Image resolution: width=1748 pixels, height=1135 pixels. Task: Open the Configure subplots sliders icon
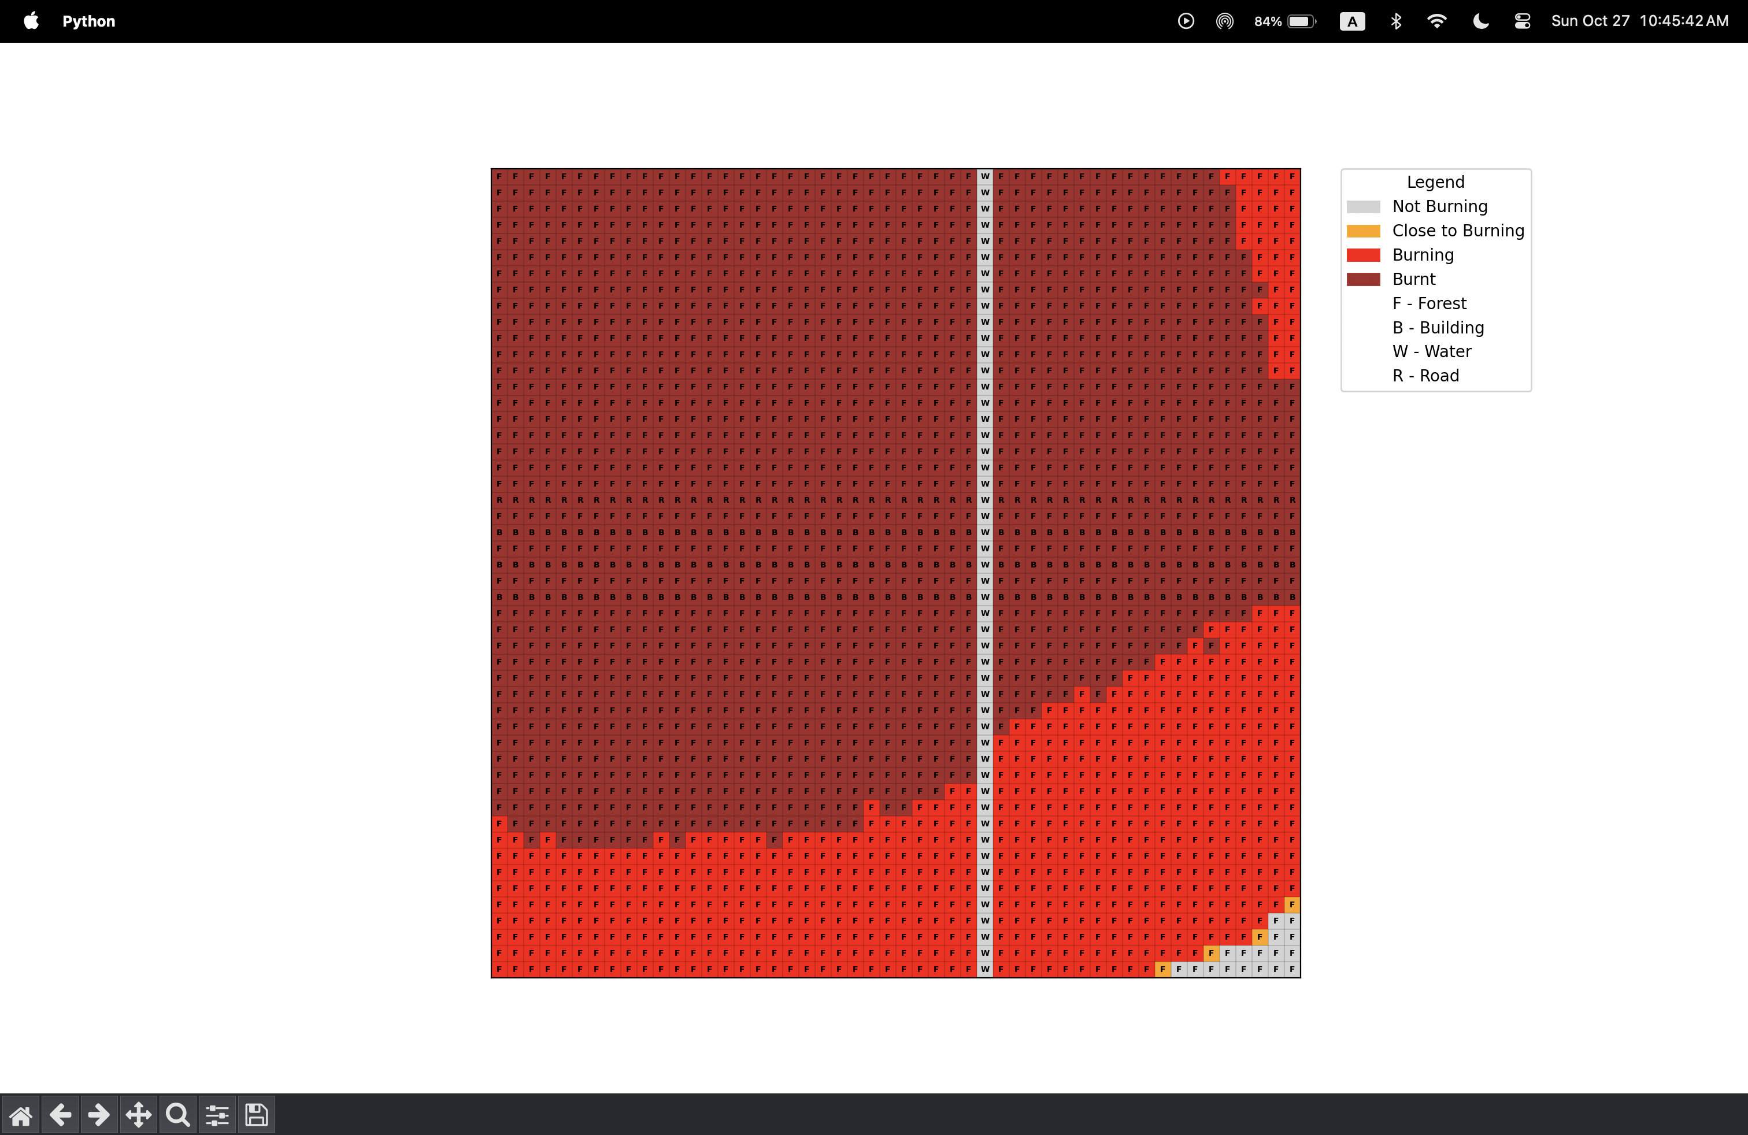click(x=217, y=1115)
